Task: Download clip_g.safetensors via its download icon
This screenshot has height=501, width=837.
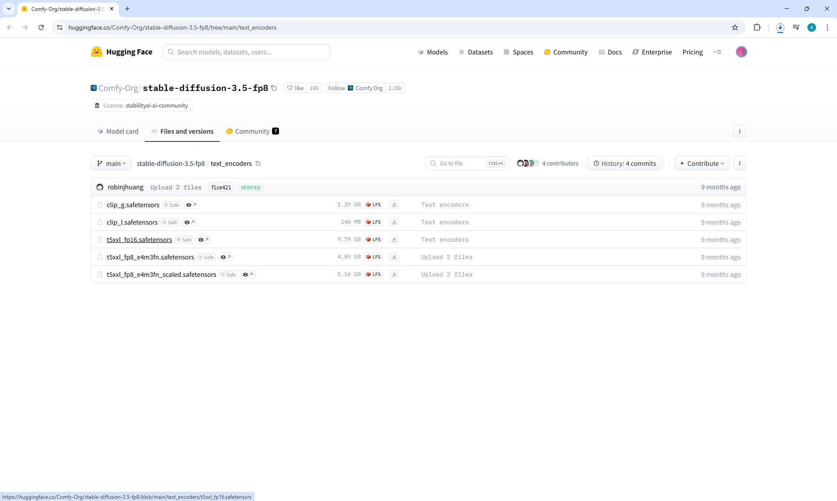Action: pyautogui.click(x=394, y=205)
